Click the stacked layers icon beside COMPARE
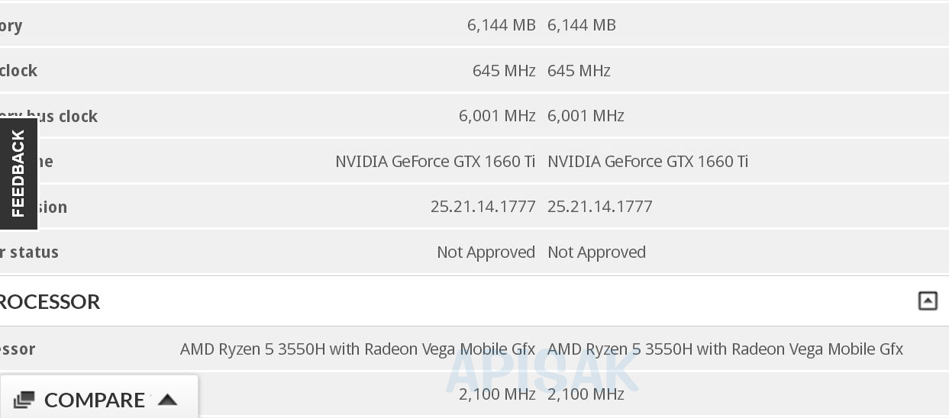The width and height of the screenshot is (949, 418). pos(24,400)
